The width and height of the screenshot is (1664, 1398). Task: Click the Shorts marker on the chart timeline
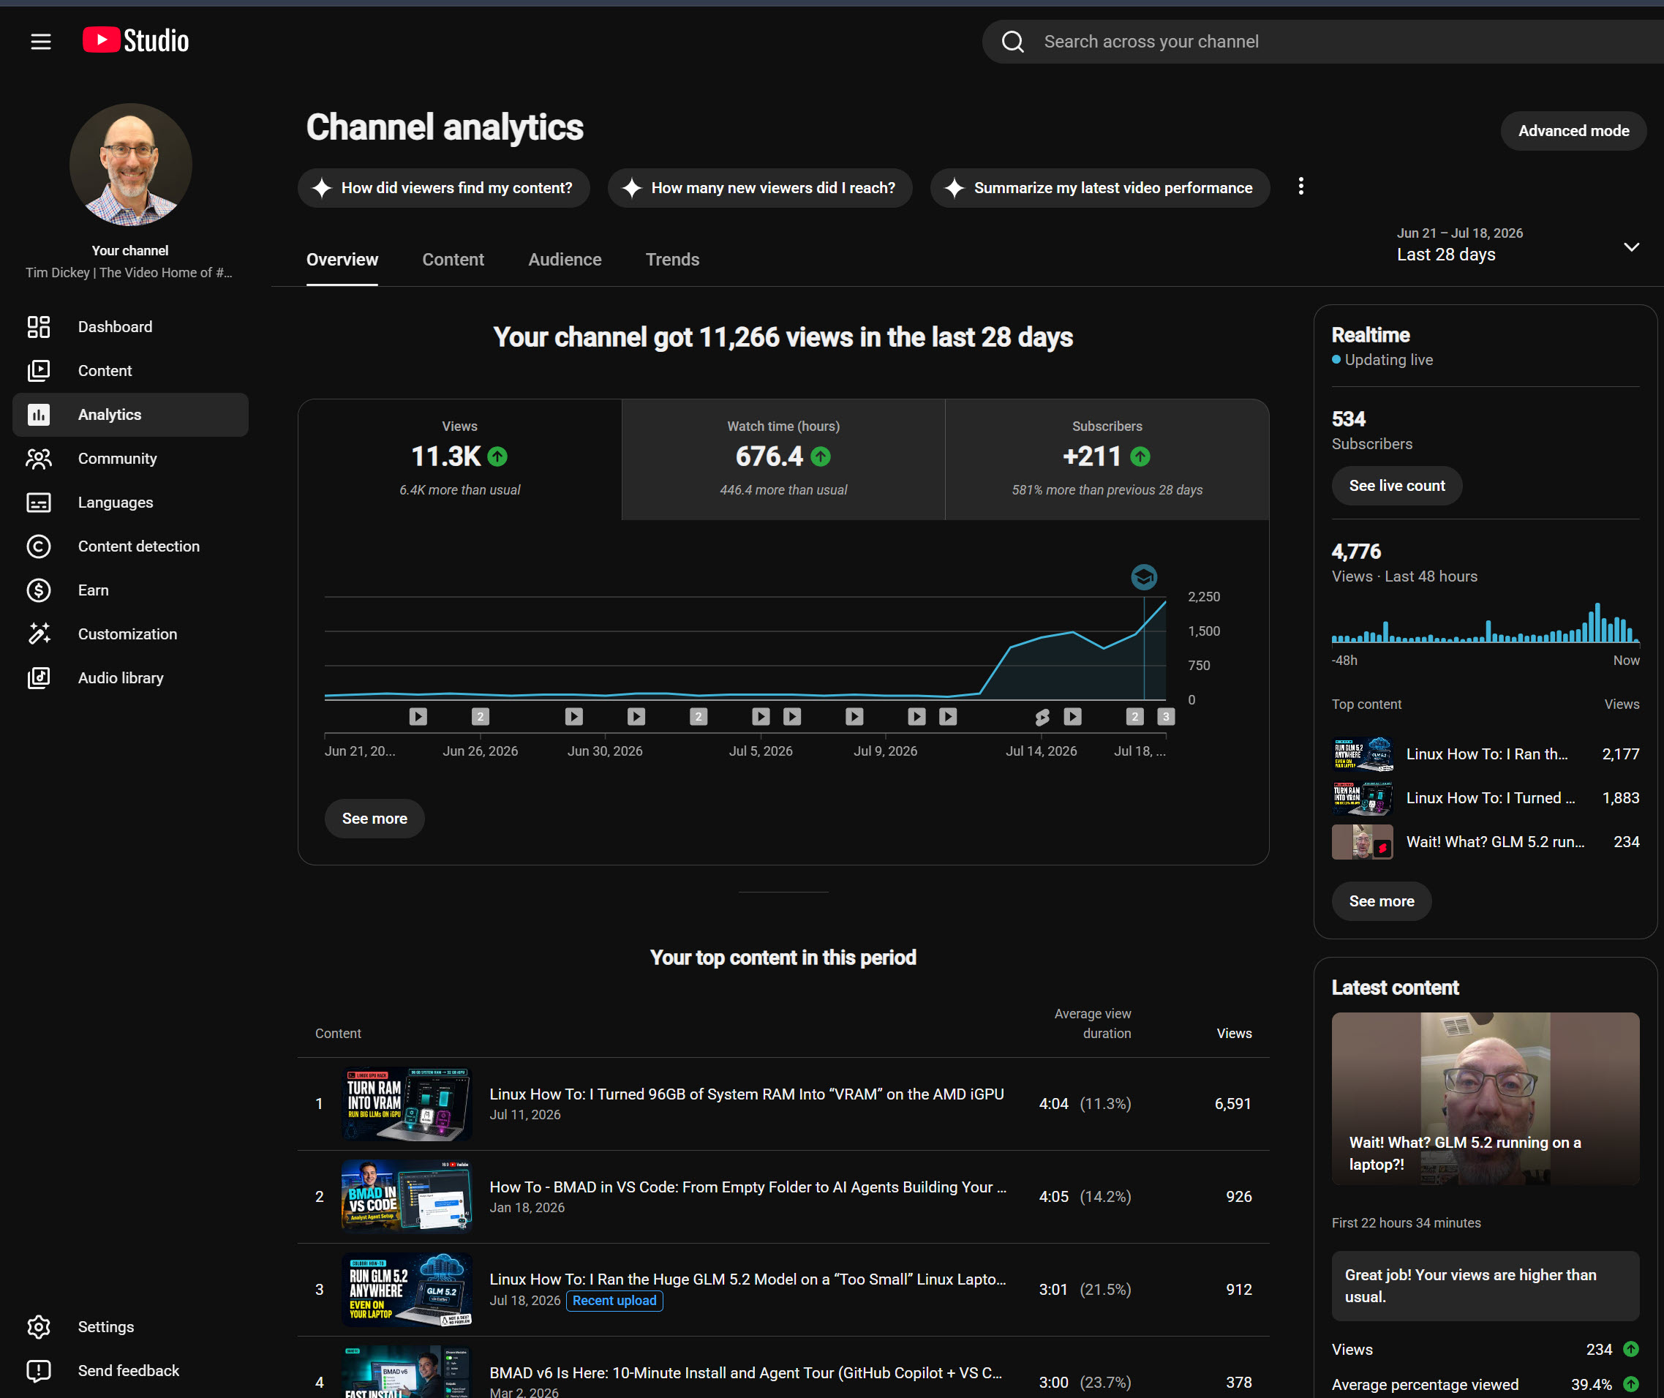[1042, 717]
